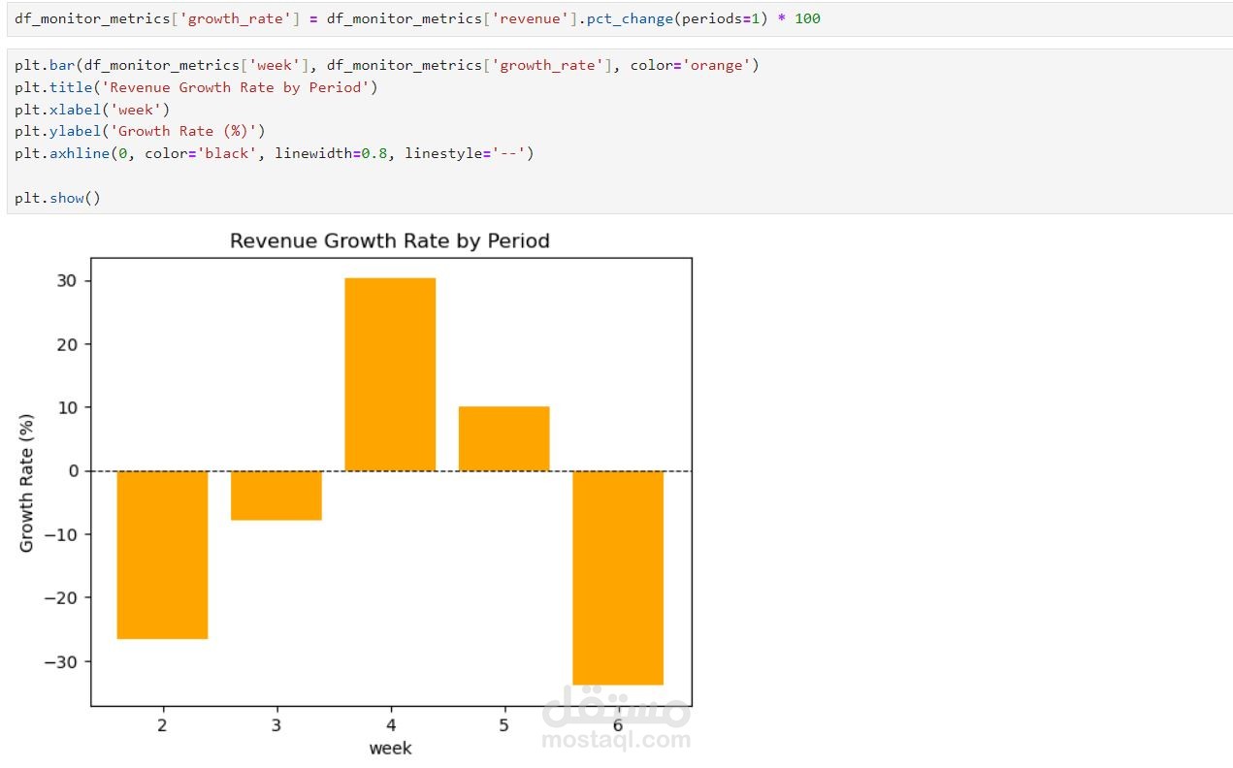The width and height of the screenshot is (1233, 768).
Task: Click the plt.ylabel code line
Action: pos(140,131)
